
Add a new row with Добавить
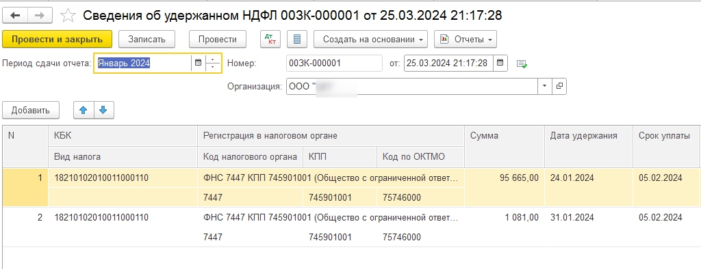pos(31,110)
